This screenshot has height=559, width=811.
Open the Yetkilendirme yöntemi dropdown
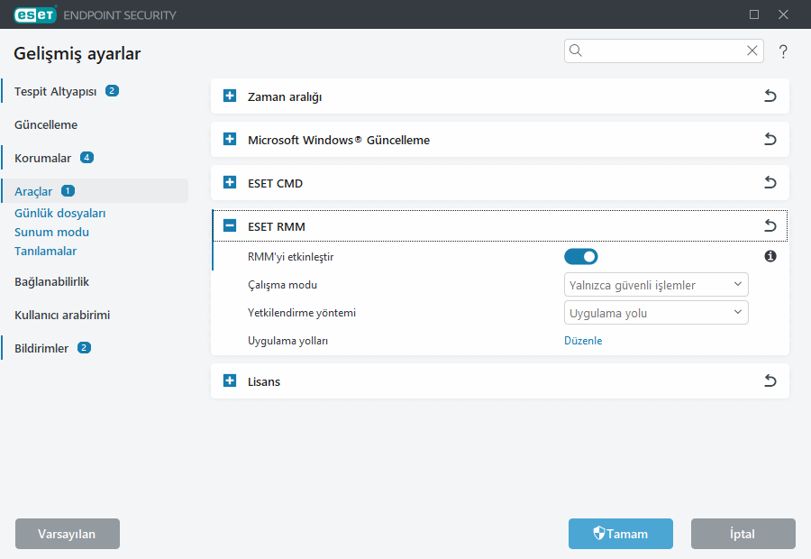pyautogui.click(x=656, y=312)
